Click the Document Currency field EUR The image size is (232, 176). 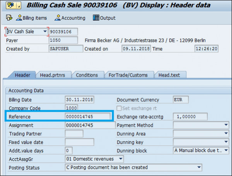(181, 100)
